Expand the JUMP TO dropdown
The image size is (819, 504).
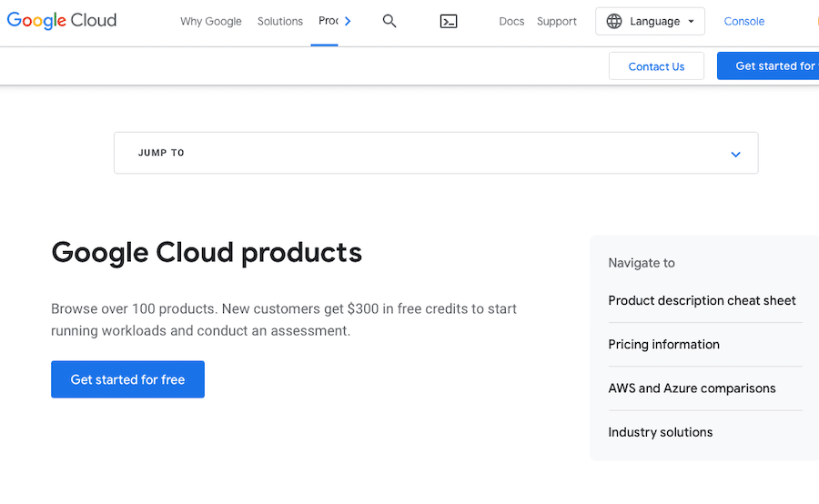click(x=435, y=153)
